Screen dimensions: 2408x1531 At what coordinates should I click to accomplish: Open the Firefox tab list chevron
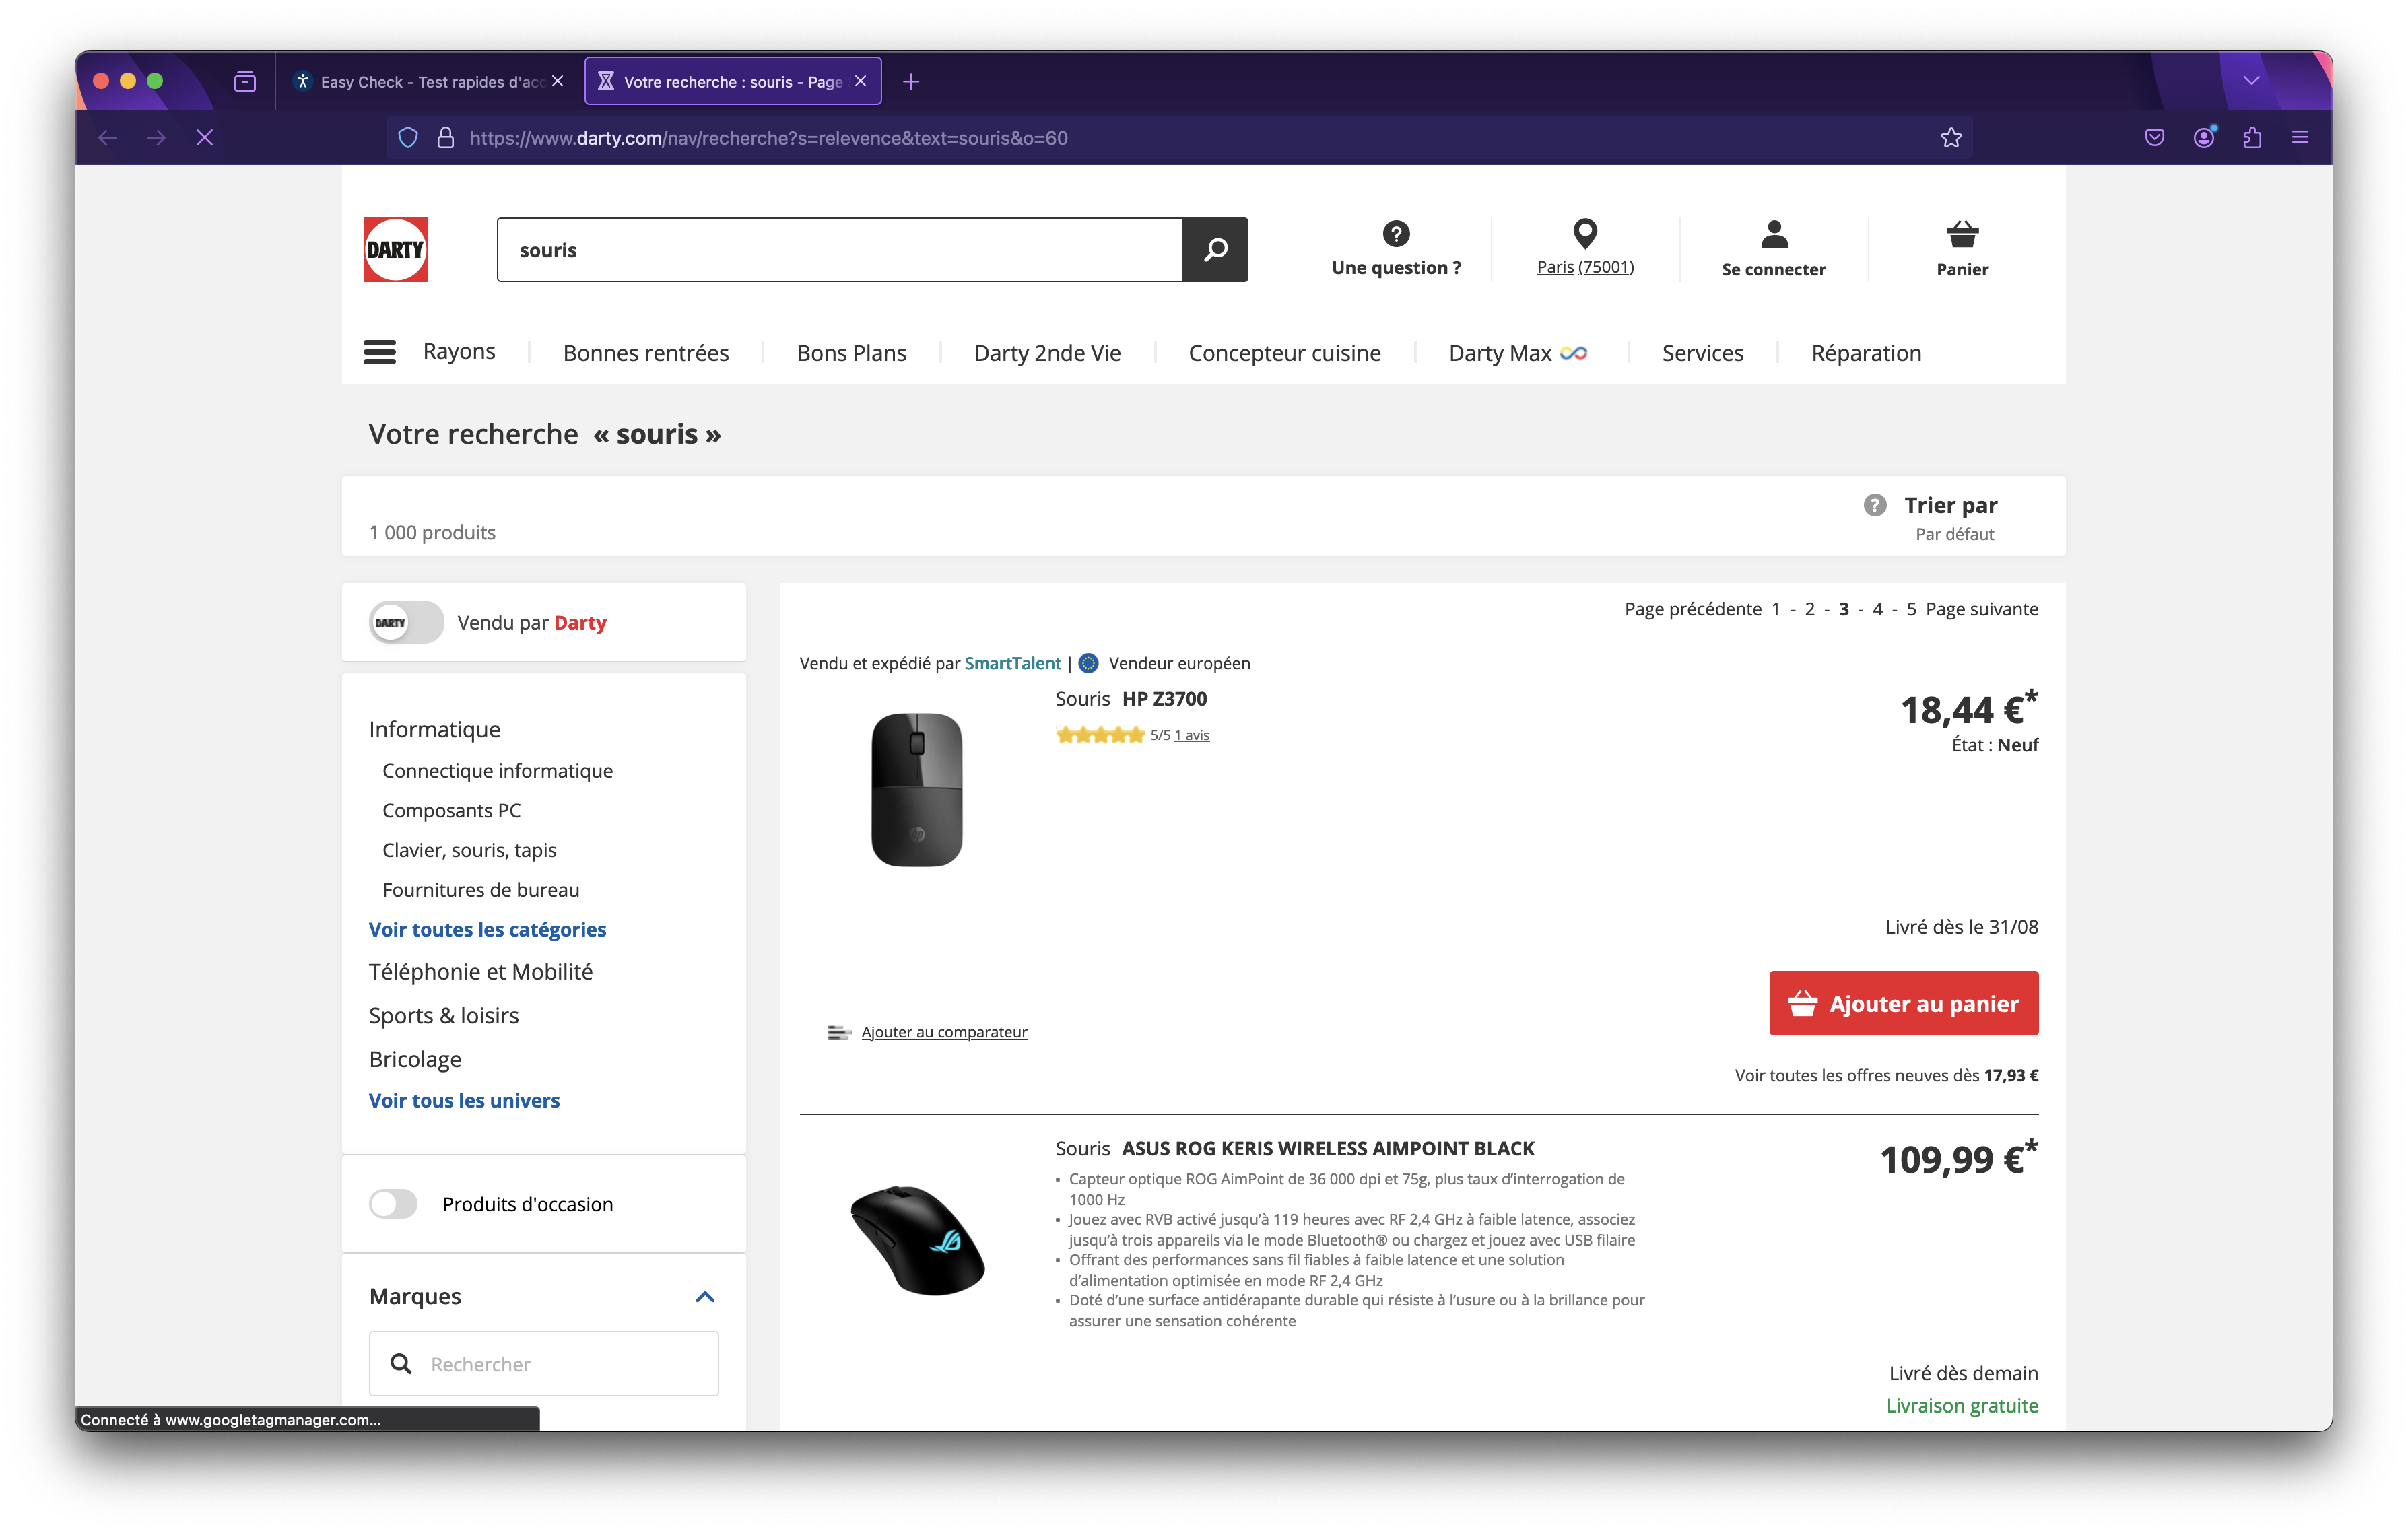tap(2251, 81)
